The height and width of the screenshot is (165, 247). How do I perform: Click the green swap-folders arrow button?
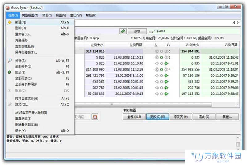tap(123, 31)
